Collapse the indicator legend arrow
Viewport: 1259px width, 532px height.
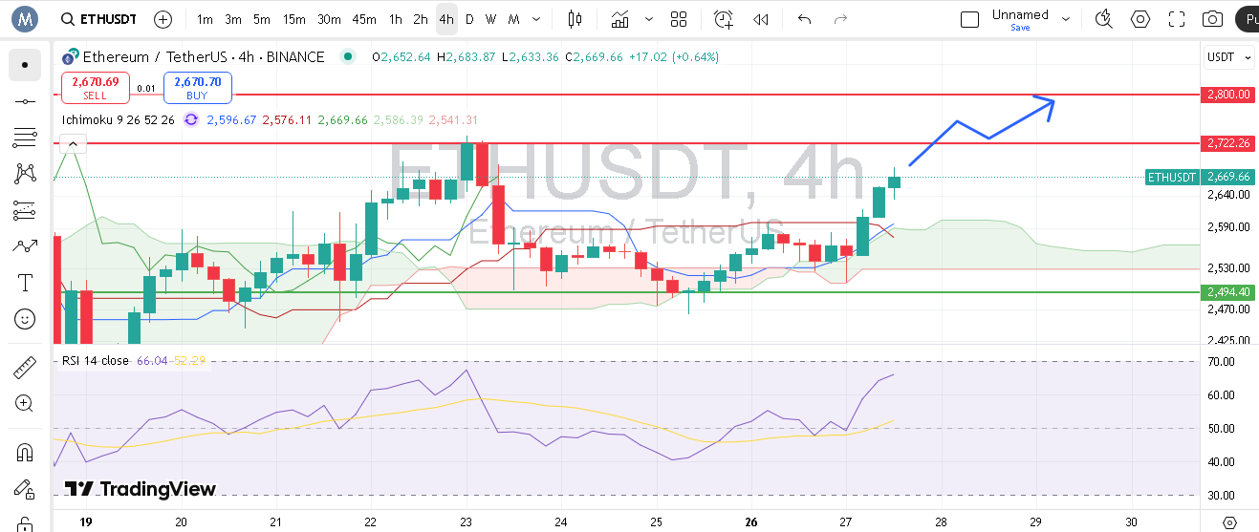coord(73,144)
